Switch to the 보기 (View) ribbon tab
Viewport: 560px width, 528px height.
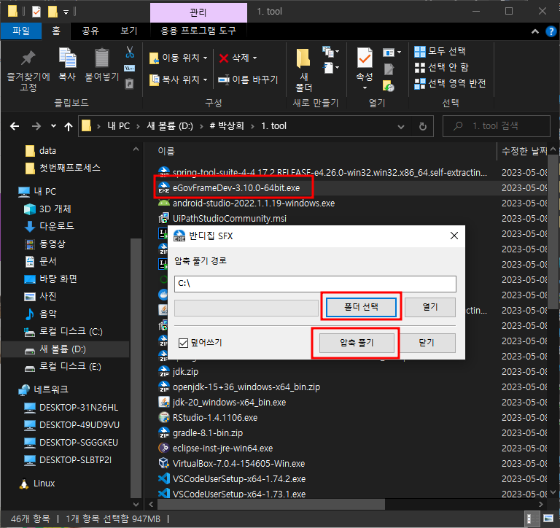point(129,31)
